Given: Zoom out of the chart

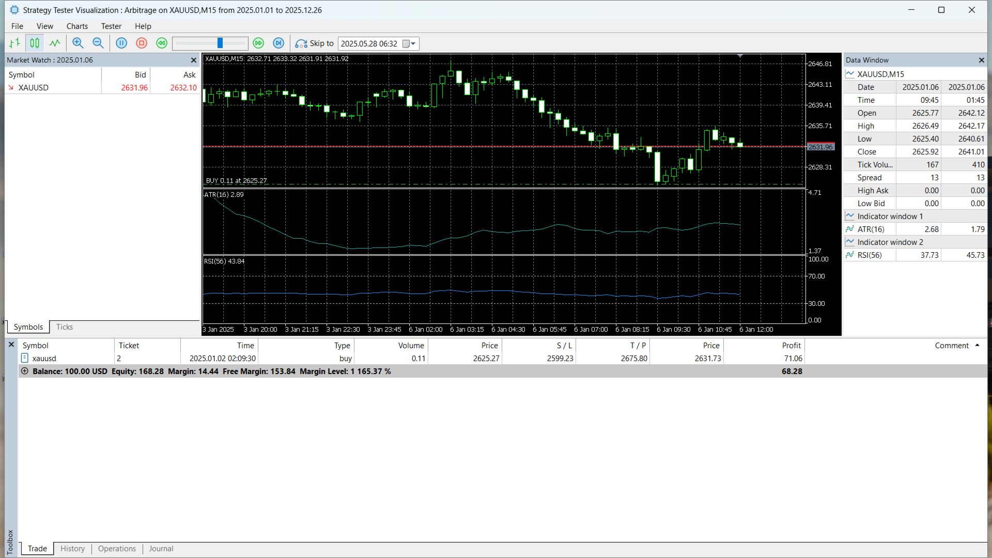Looking at the screenshot, I should pyautogui.click(x=98, y=43).
